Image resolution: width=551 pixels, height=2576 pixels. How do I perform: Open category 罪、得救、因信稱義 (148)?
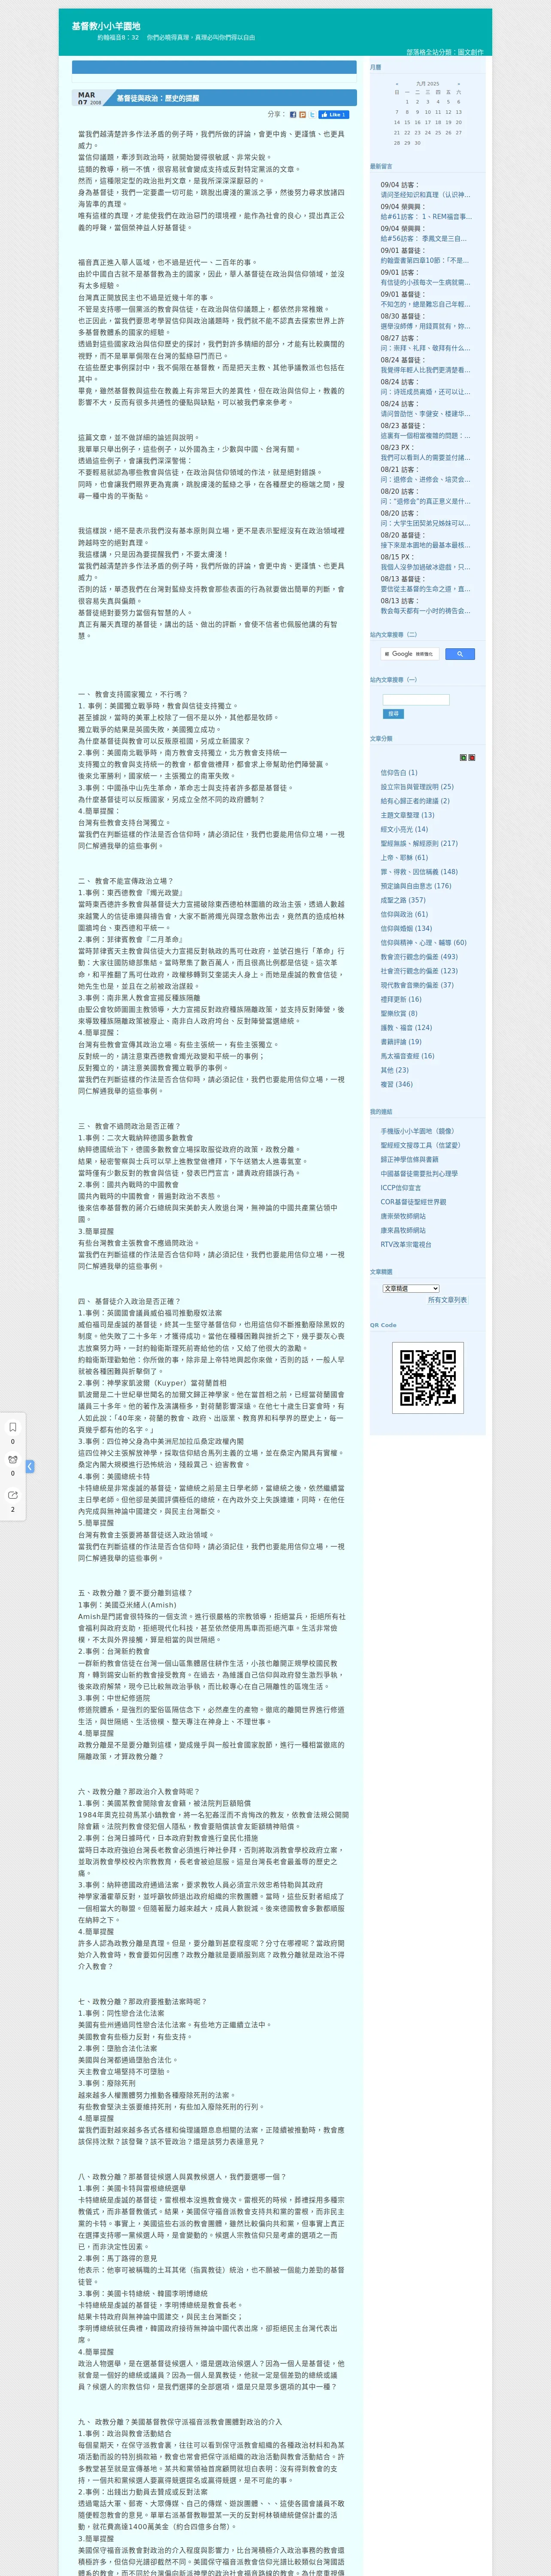coord(419,872)
